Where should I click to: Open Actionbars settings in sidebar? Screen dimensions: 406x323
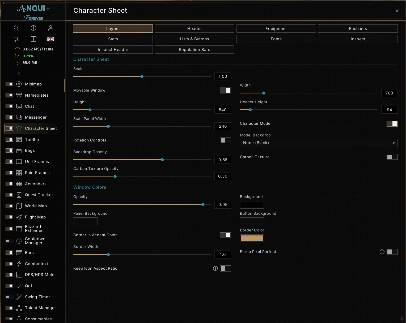pos(36,184)
